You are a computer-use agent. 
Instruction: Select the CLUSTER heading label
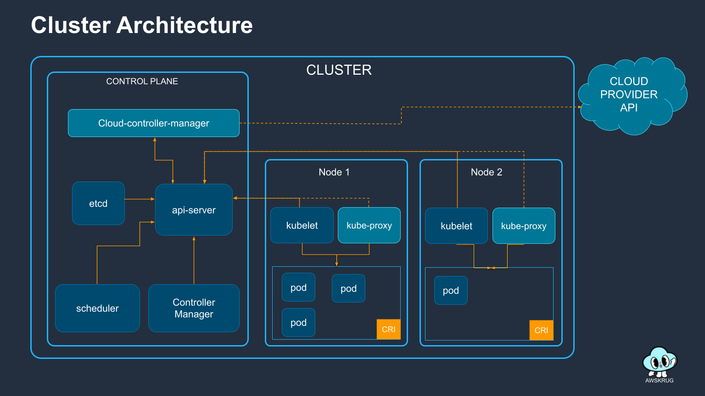pyautogui.click(x=339, y=70)
